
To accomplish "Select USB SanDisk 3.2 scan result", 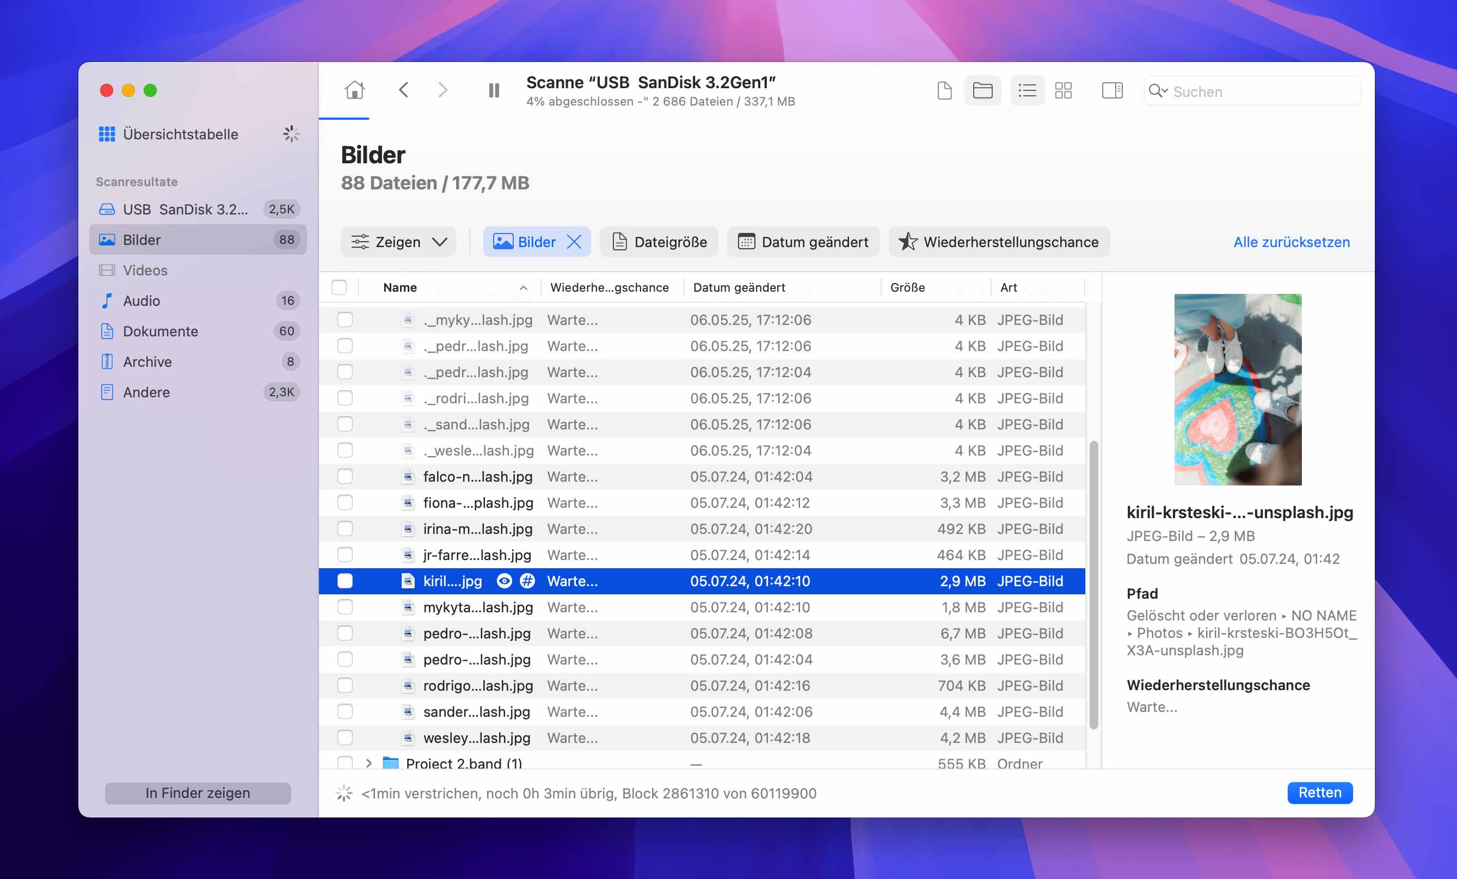I will 198,210.
